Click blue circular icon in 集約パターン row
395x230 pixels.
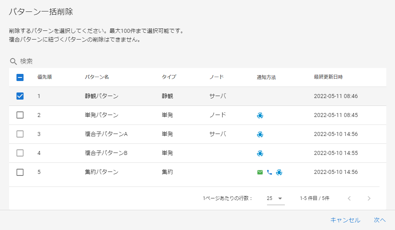[x=279, y=172]
